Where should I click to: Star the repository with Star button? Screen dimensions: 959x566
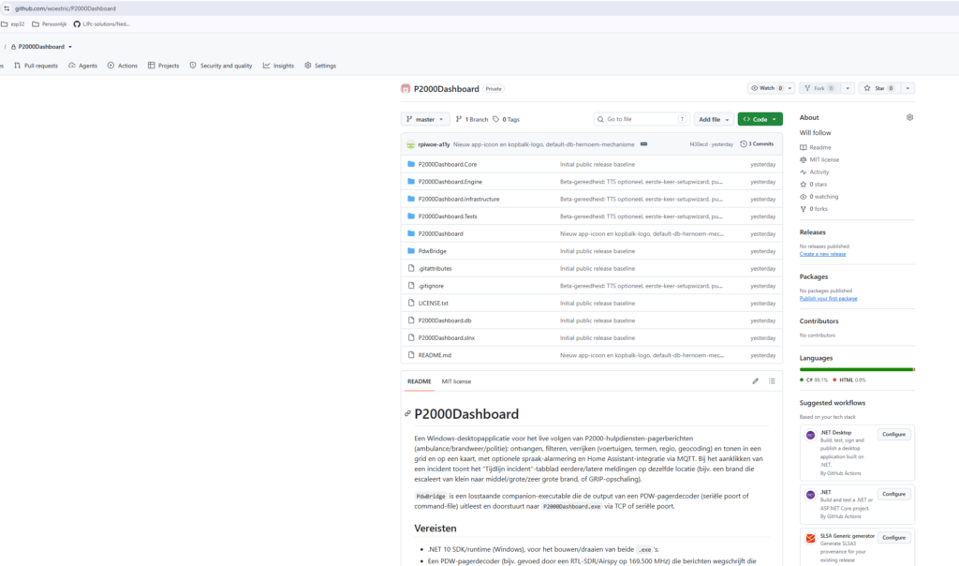point(878,88)
